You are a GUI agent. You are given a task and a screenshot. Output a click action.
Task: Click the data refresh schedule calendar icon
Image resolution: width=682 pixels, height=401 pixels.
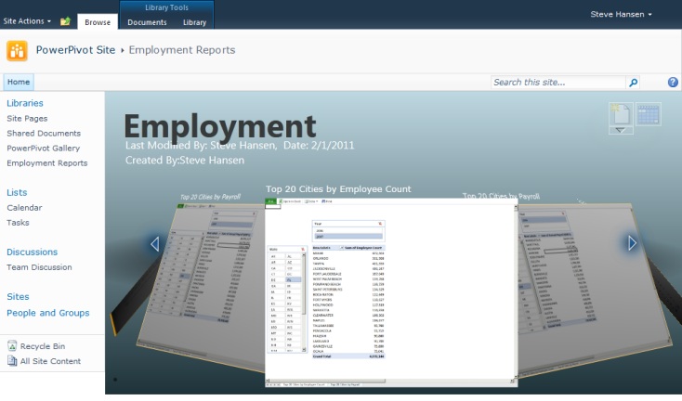coord(648,114)
